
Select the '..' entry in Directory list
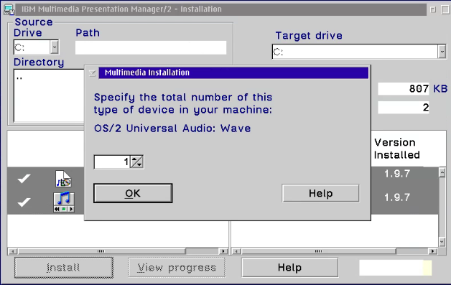click(x=19, y=78)
